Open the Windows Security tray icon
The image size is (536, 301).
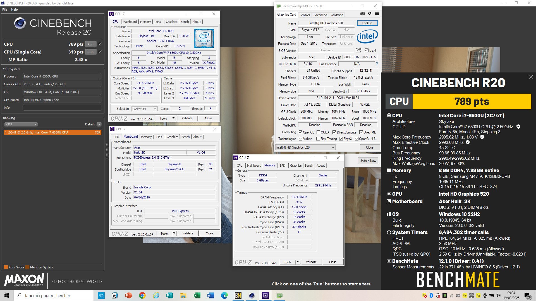[x=438, y=295]
